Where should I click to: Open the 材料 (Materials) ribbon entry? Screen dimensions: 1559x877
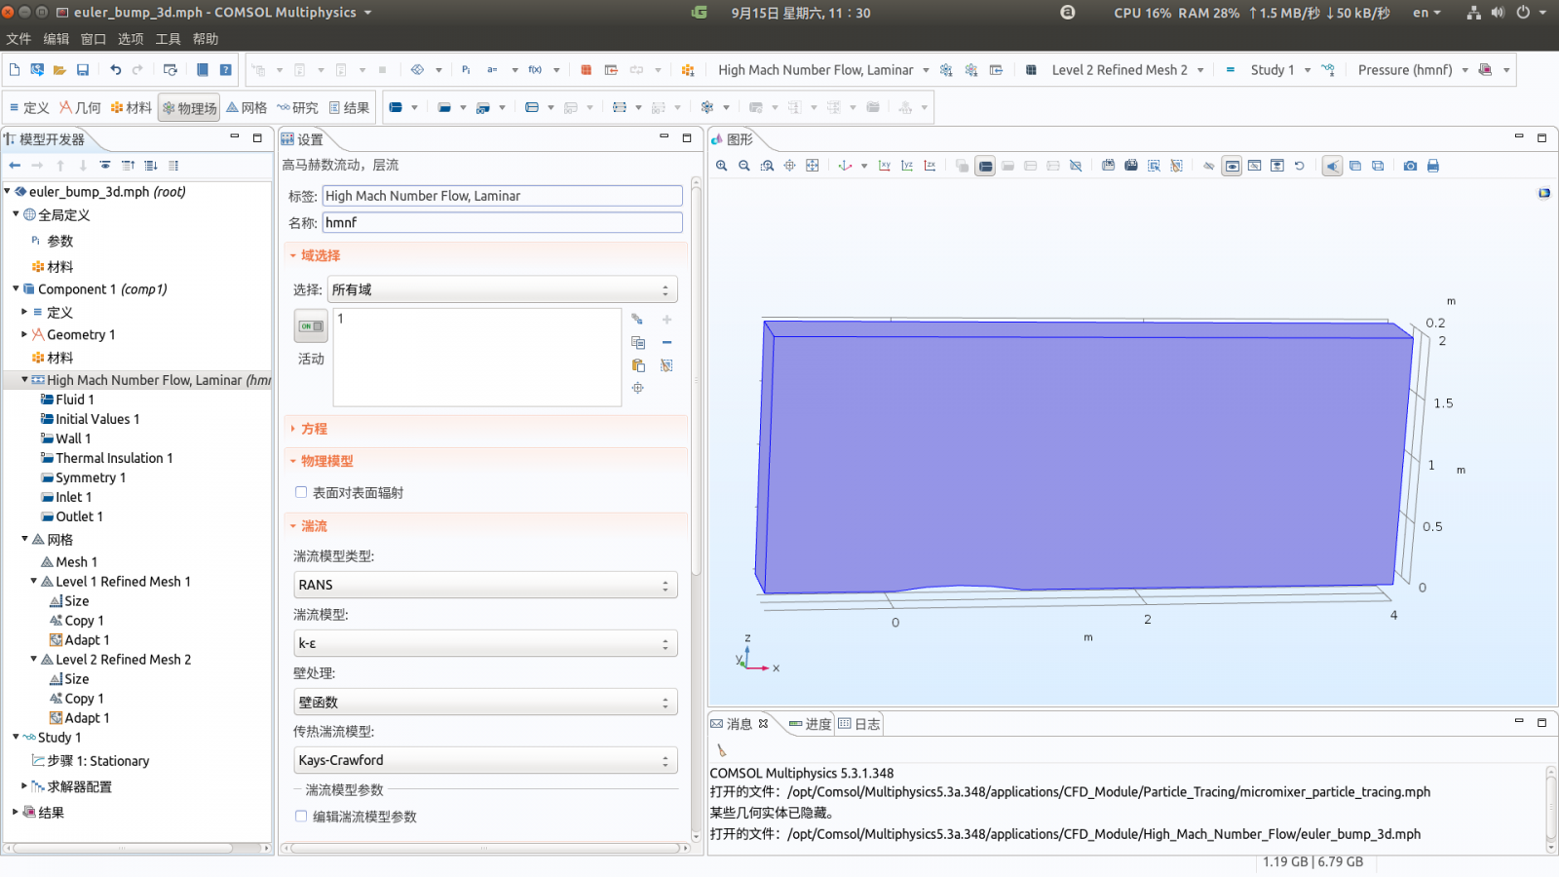coord(132,107)
